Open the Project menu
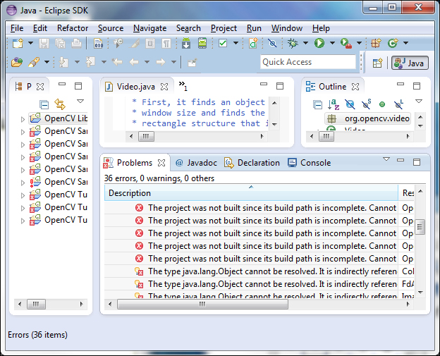 point(224,28)
